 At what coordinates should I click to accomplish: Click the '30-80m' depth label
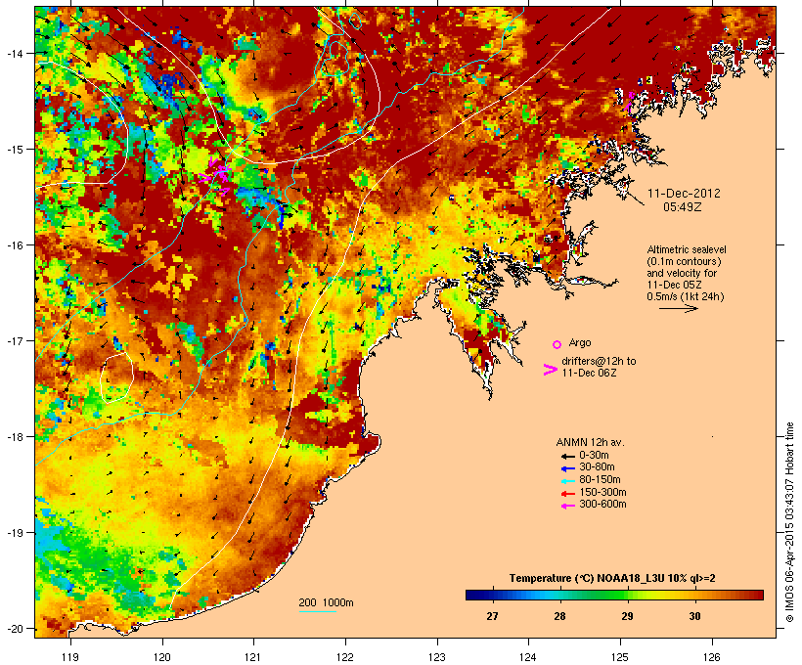[597, 467]
